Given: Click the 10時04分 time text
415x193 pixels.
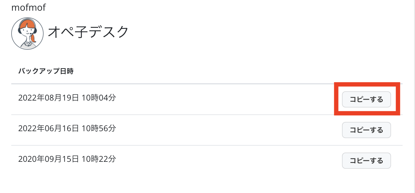Looking at the screenshot, I should coord(99,98).
